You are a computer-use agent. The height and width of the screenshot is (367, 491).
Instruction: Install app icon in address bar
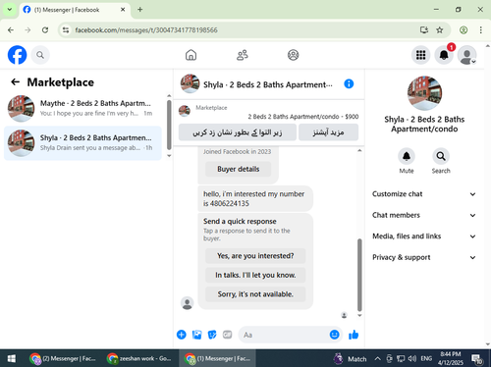(424, 30)
